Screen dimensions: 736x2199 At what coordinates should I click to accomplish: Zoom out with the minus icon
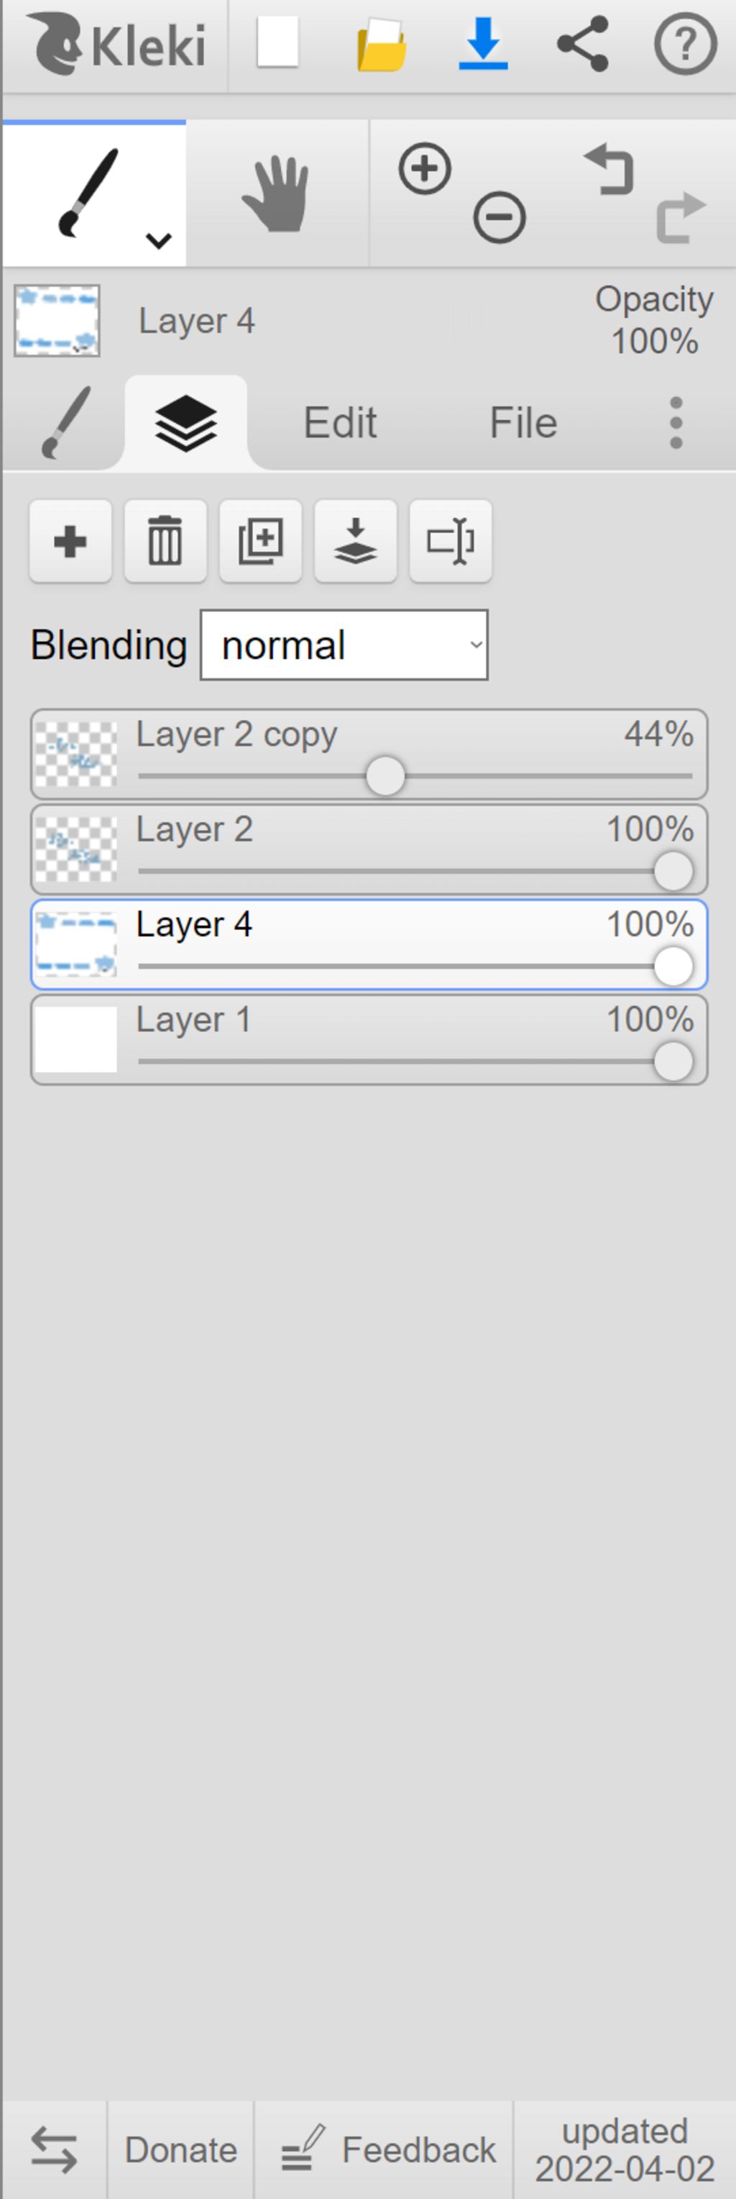[500, 218]
